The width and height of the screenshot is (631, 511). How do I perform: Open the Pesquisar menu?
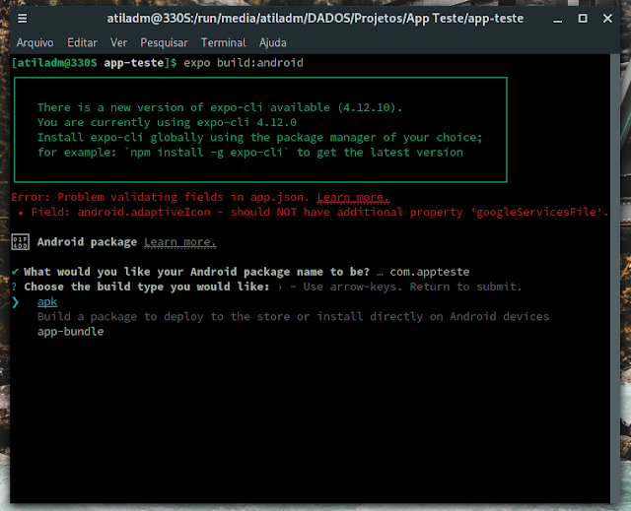tap(164, 42)
